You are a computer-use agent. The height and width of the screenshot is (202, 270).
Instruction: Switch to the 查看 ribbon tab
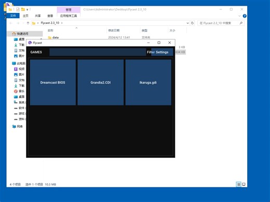coord(50,16)
